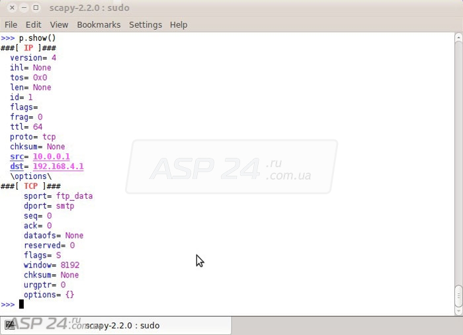Click the vertical scrollbar handle
The height and width of the screenshot is (335, 463).
(458, 296)
